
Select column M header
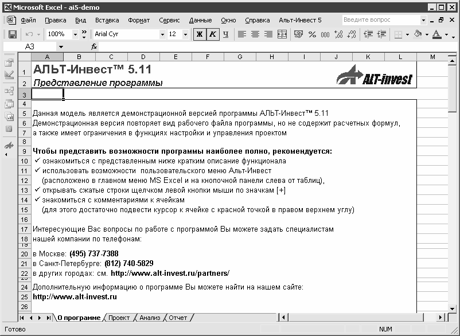pos(432,57)
